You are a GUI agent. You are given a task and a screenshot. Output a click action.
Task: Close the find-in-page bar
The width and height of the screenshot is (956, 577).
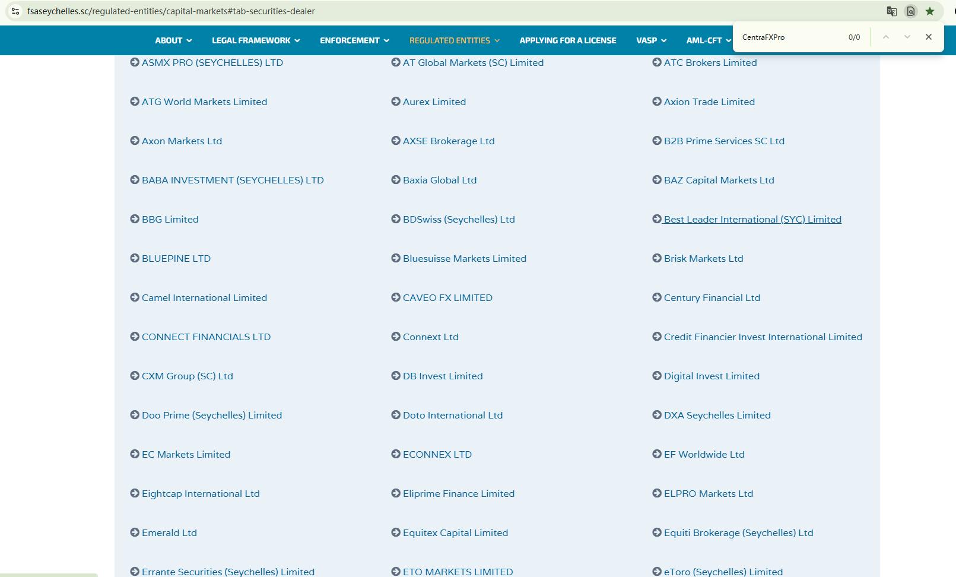[x=928, y=37]
